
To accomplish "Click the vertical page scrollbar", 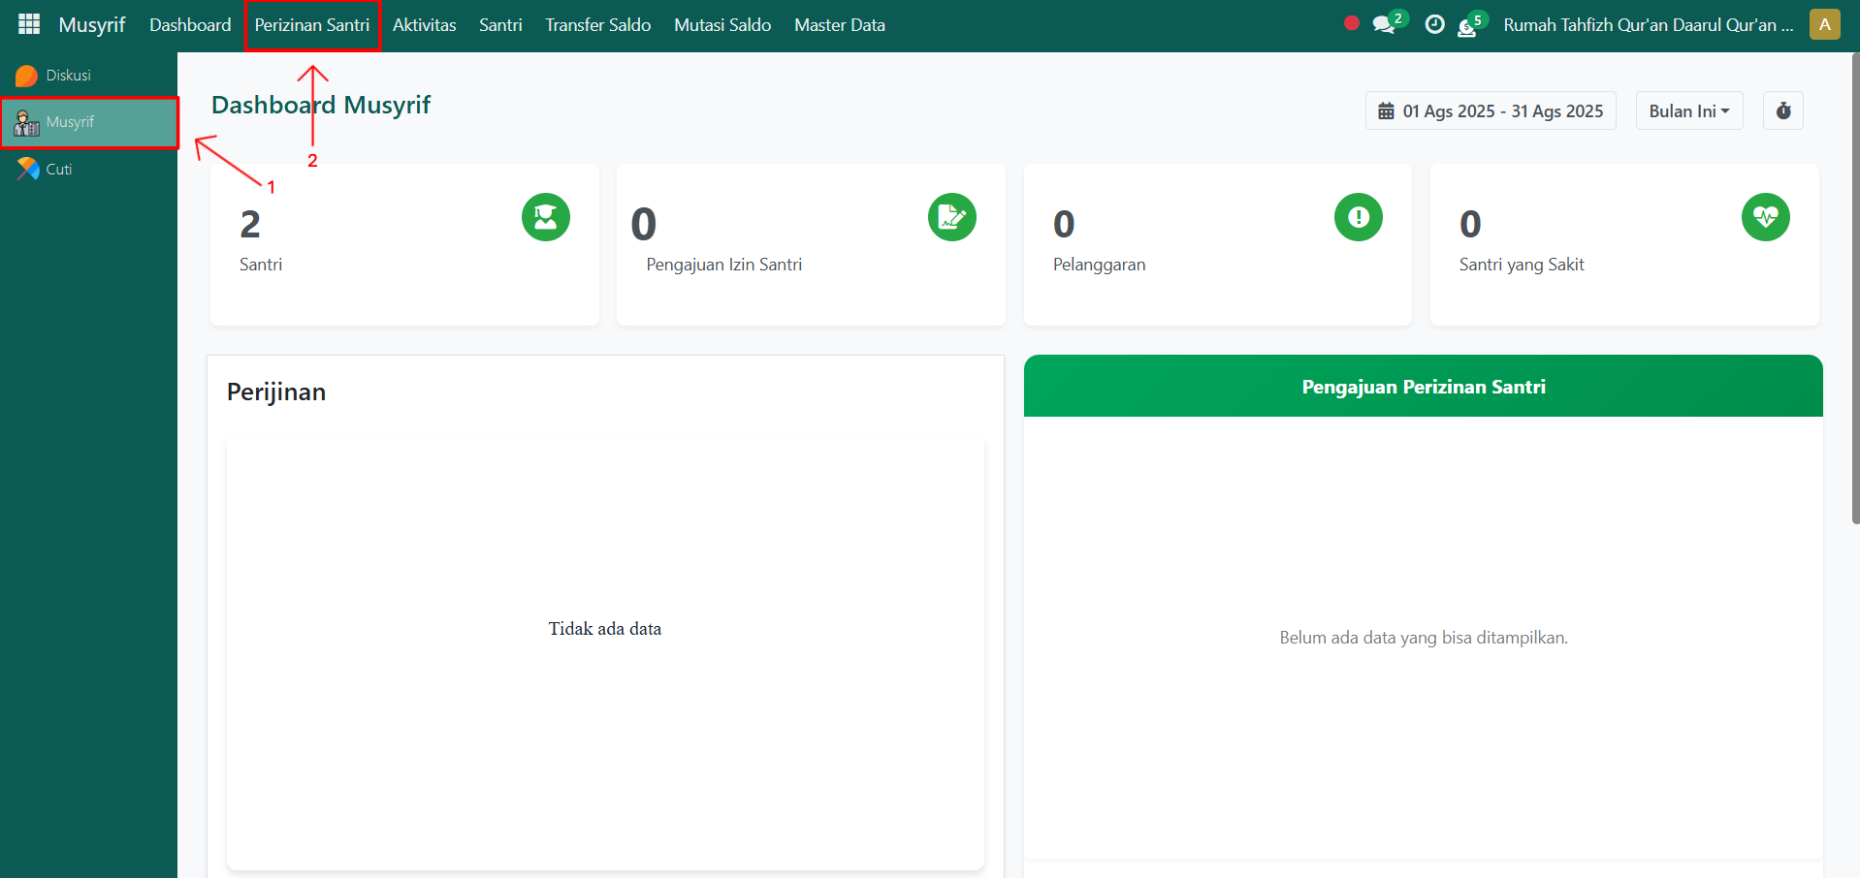I will tap(1854, 291).
